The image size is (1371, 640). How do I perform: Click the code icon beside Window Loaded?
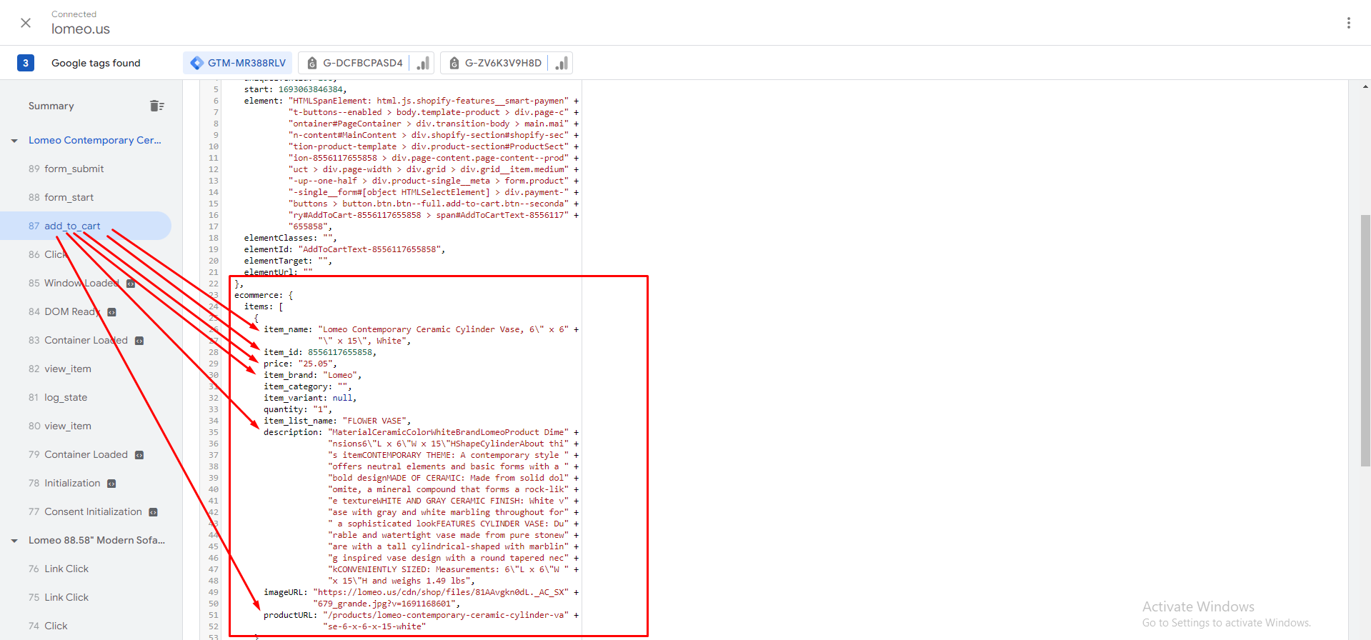click(131, 284)
